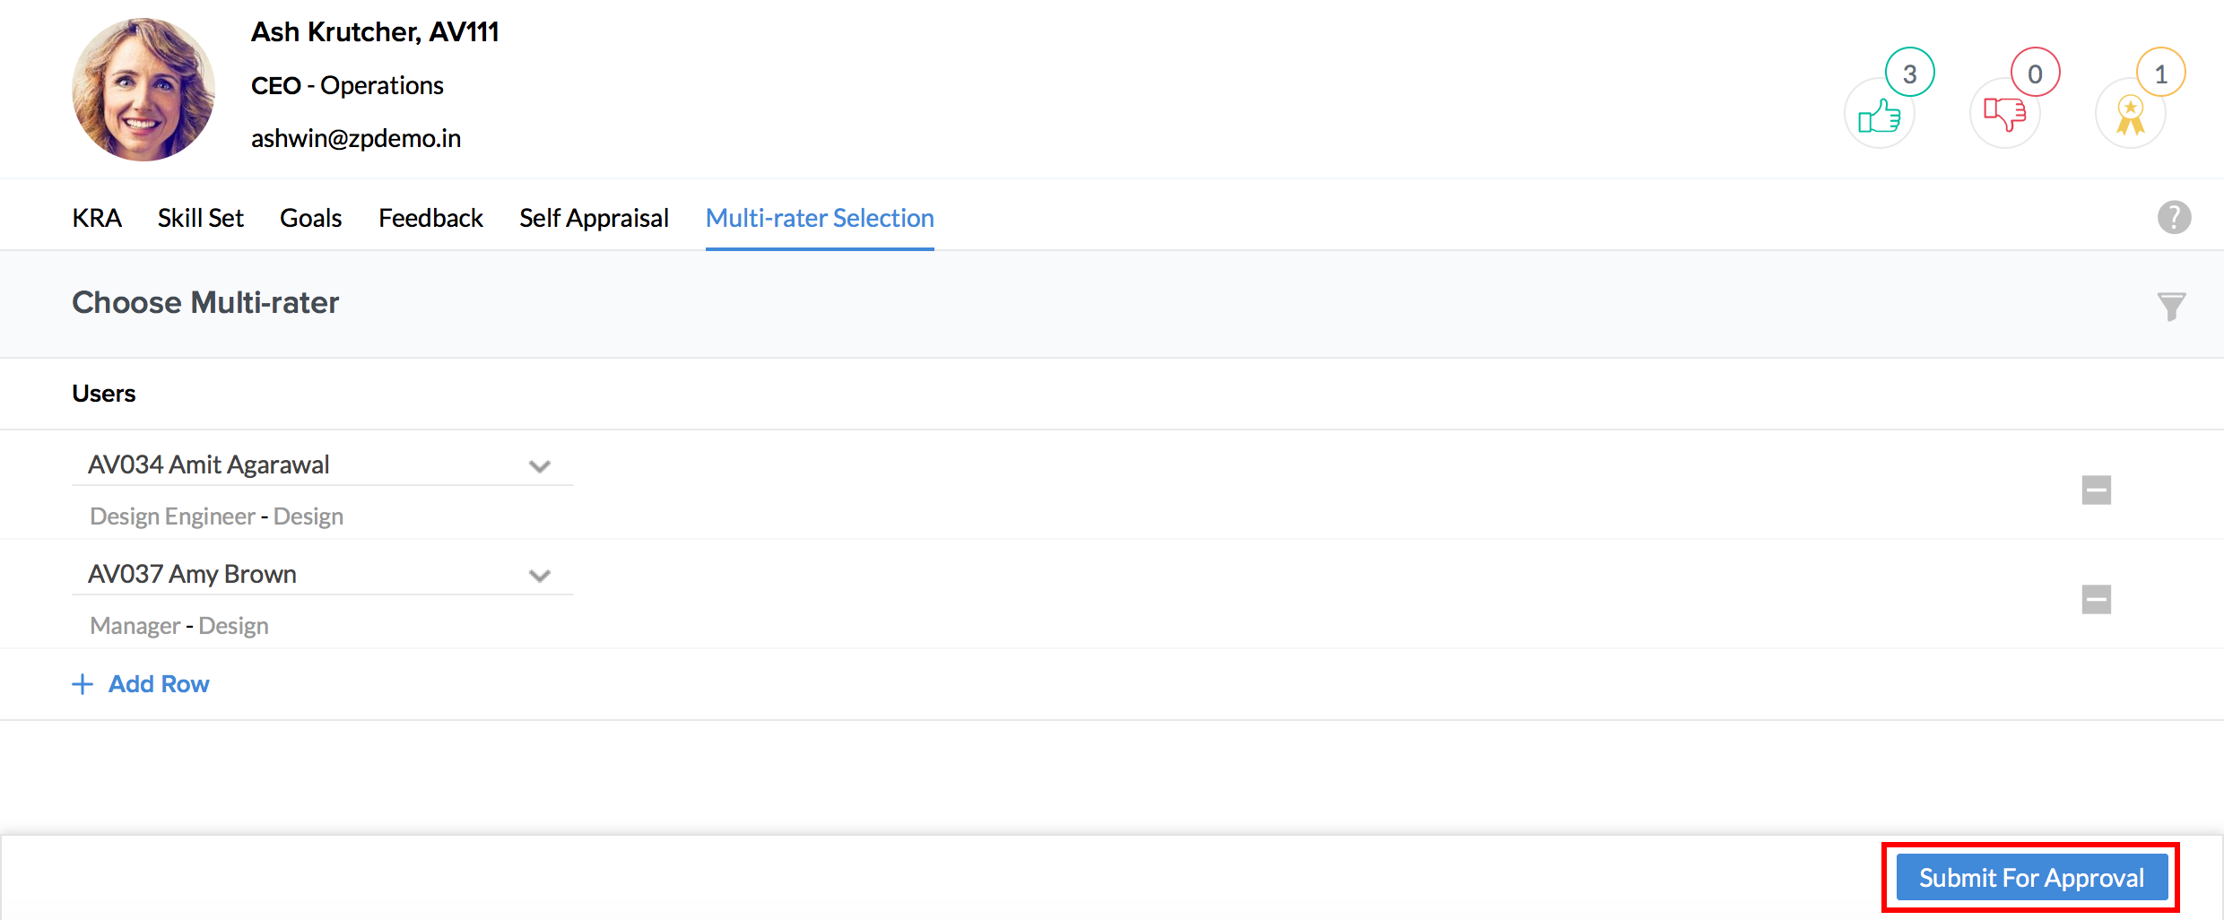This screenshot has height=920, width=2224.
Task: Go to the Goals tab
Action: click(x=310, y=218)
